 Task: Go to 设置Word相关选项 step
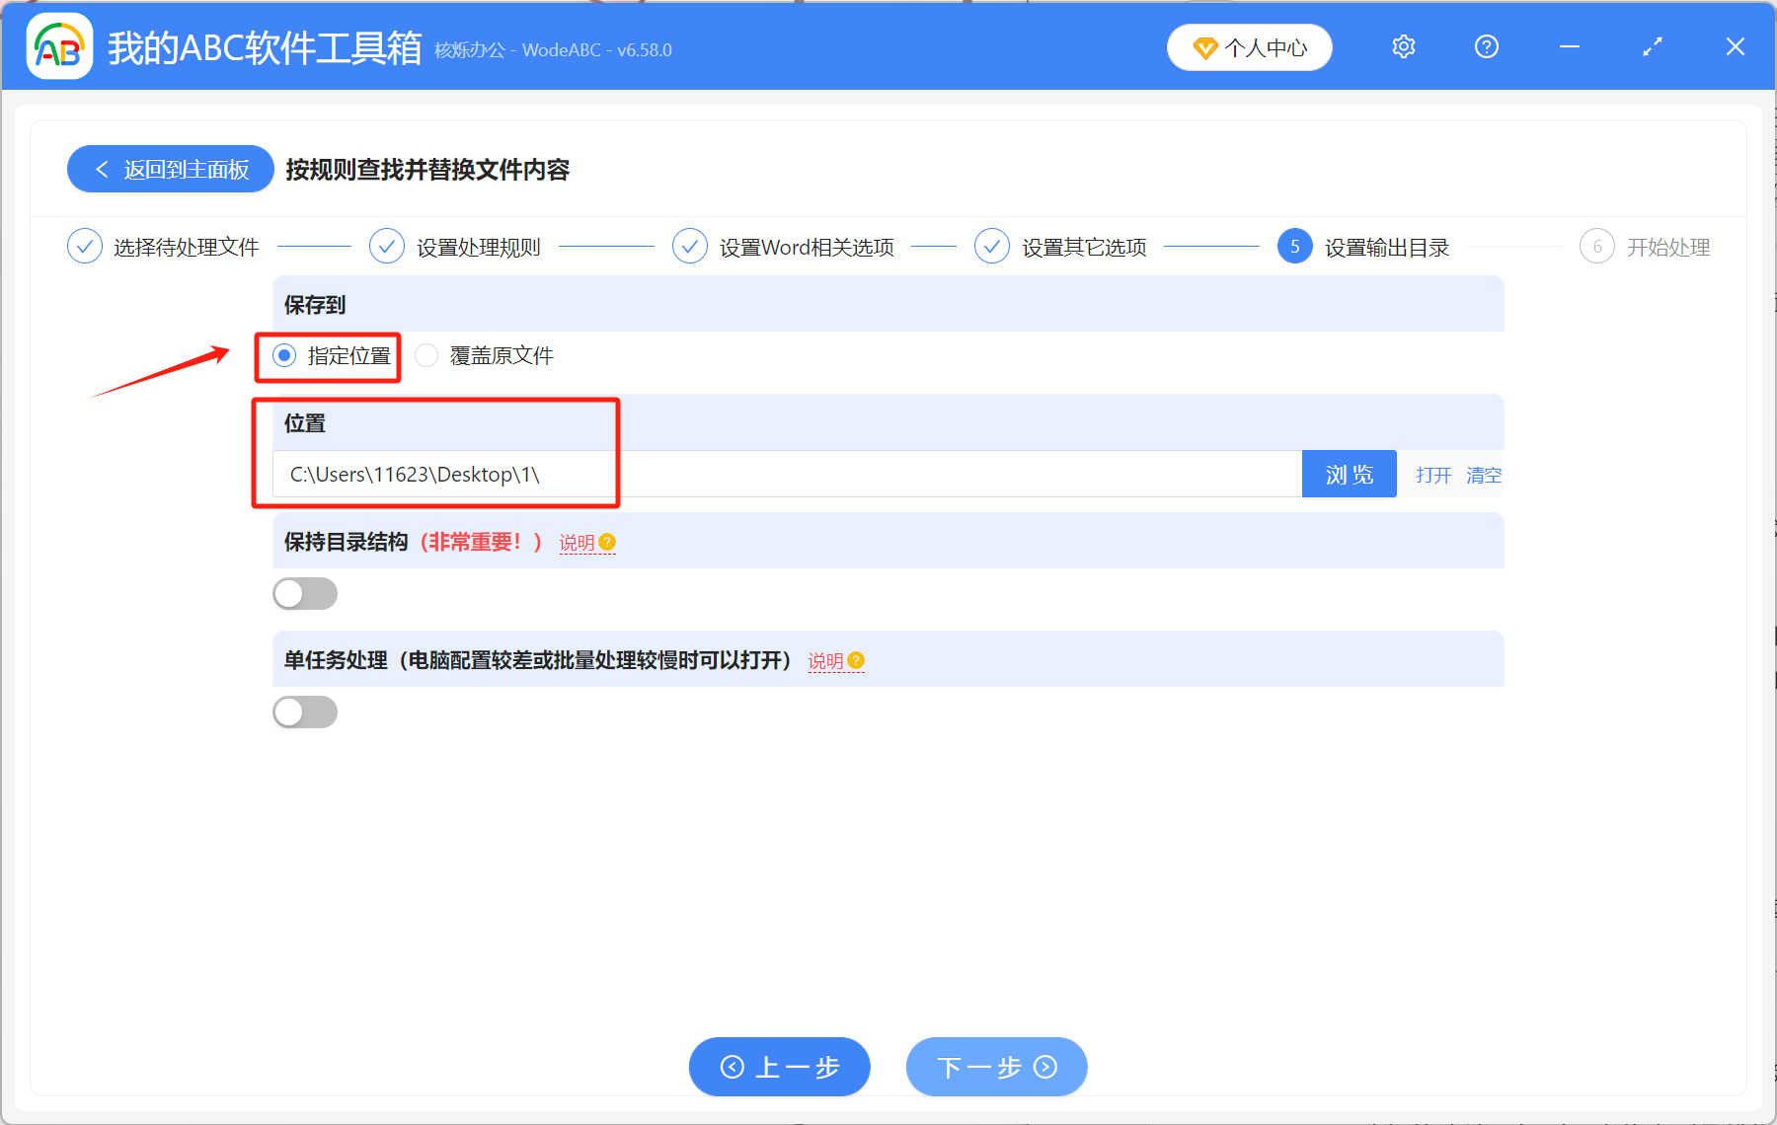(807, 247)
